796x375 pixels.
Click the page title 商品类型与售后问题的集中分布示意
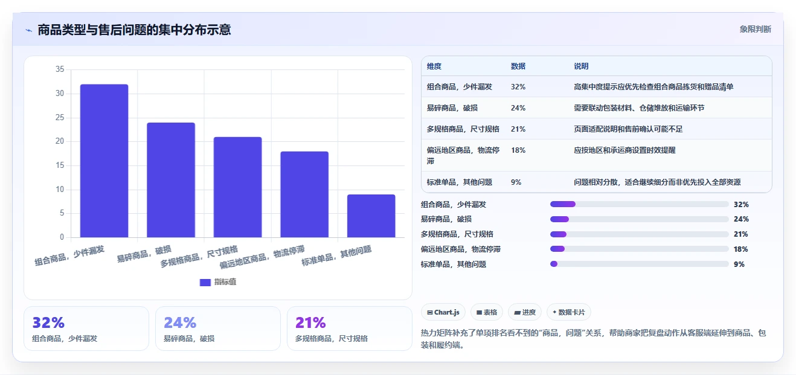click(134, 30)
